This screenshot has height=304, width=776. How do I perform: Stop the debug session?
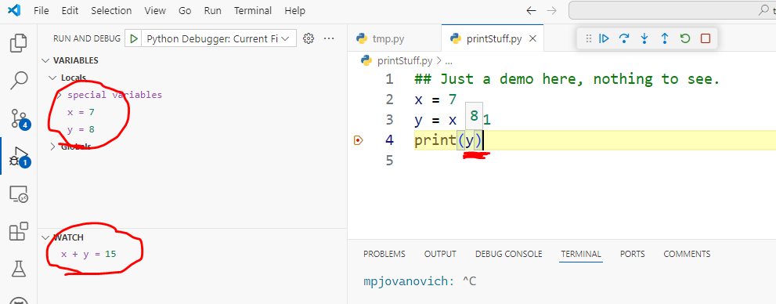tap(706, 38)
